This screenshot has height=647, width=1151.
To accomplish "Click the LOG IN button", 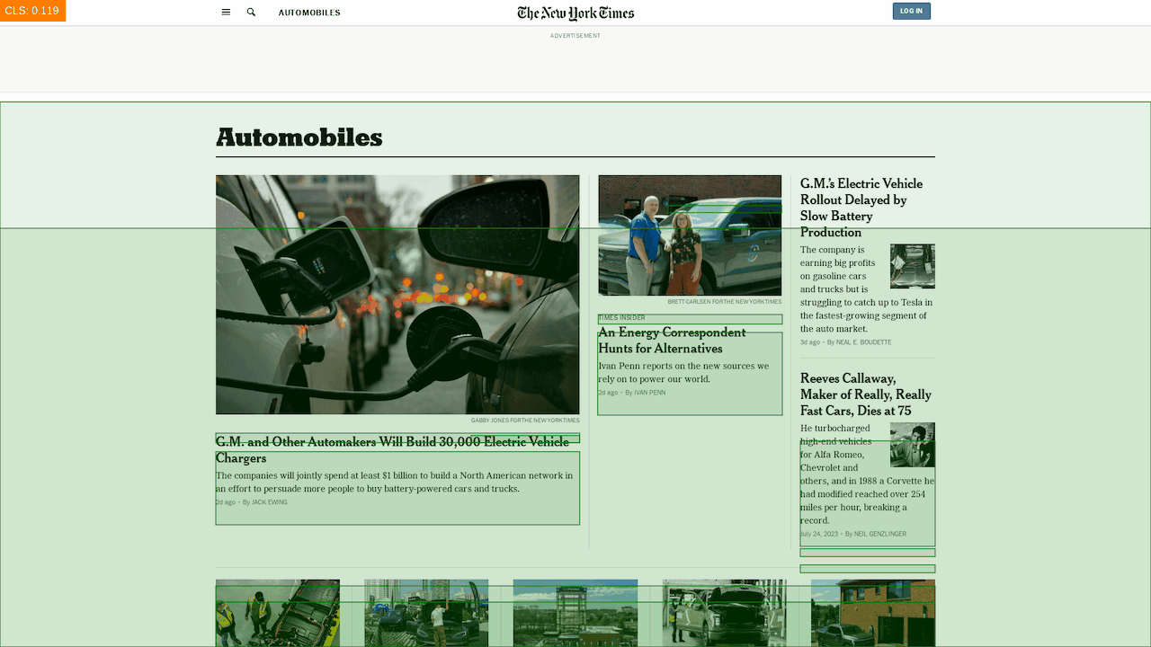I will coord(911,11).
